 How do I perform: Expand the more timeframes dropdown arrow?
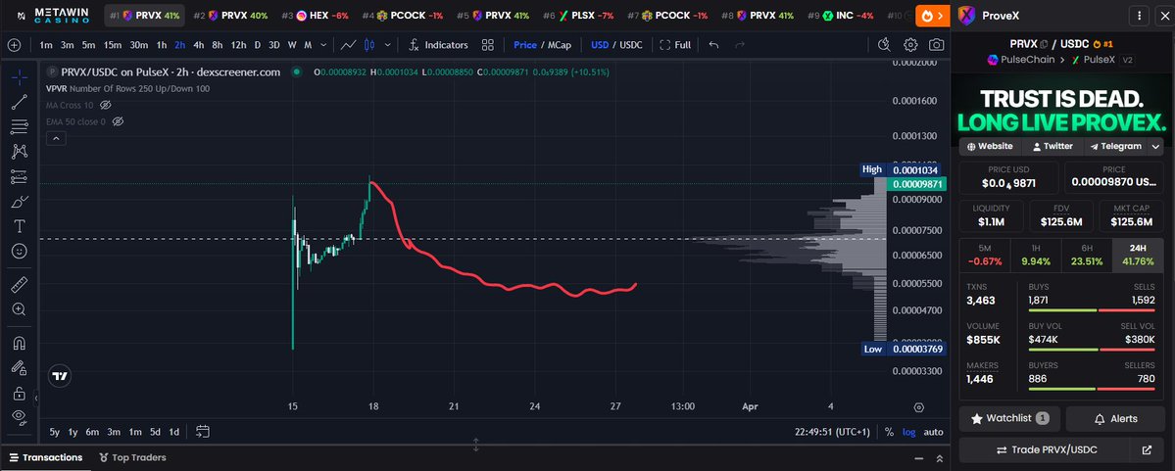pos(323,45)
